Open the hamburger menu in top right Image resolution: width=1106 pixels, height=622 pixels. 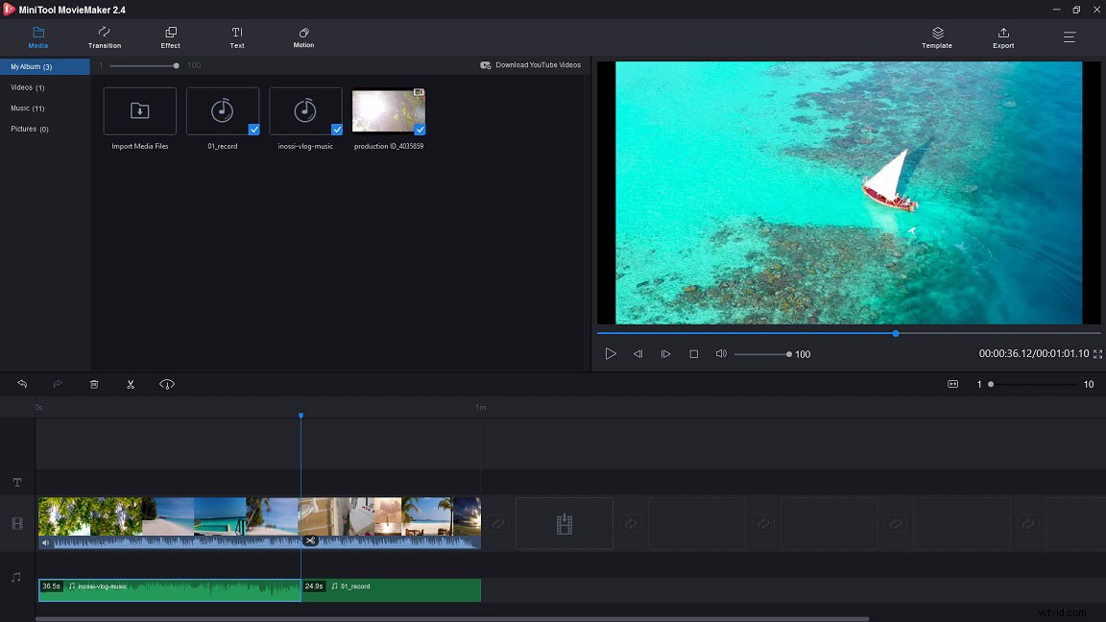point(1069,37)
